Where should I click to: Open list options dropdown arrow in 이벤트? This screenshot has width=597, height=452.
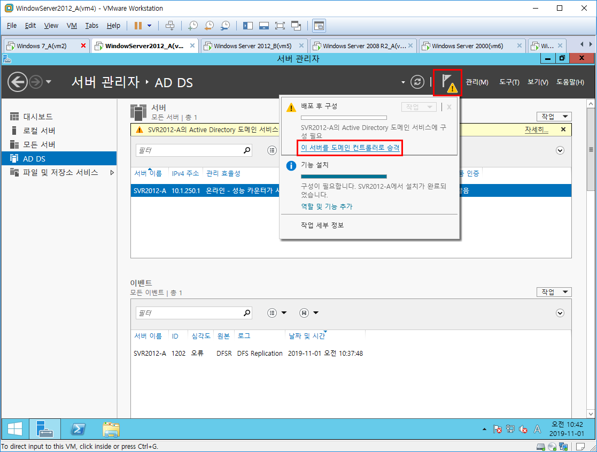tap(284, 313)
